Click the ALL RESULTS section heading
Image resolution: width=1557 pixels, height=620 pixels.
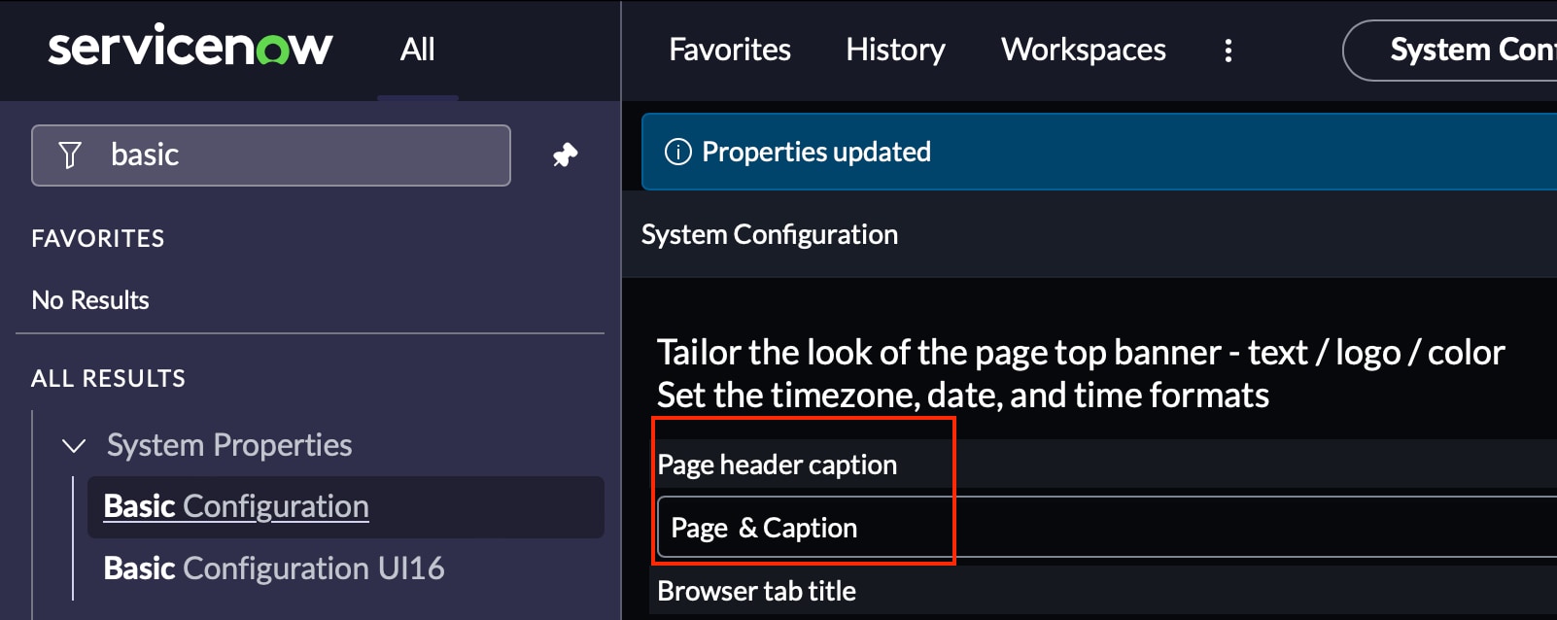pos(108,379)
